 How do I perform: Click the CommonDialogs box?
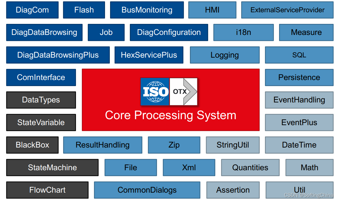pos(147,190)
